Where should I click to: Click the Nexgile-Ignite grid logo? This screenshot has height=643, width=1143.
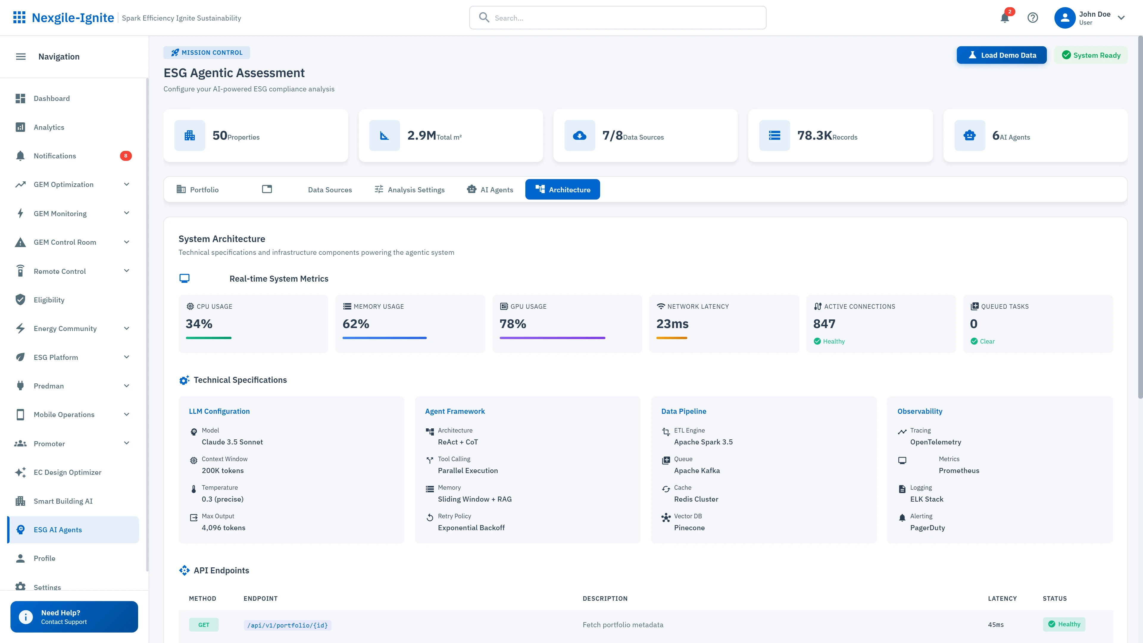[x=20, y=17]
